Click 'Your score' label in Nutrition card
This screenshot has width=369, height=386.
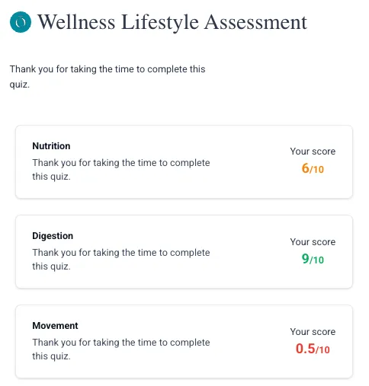(x=313, y=152)
